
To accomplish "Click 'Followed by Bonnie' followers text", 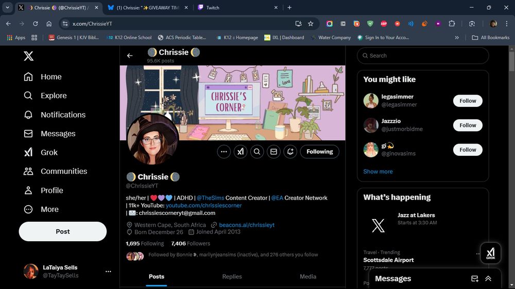I will pos(233,255).
